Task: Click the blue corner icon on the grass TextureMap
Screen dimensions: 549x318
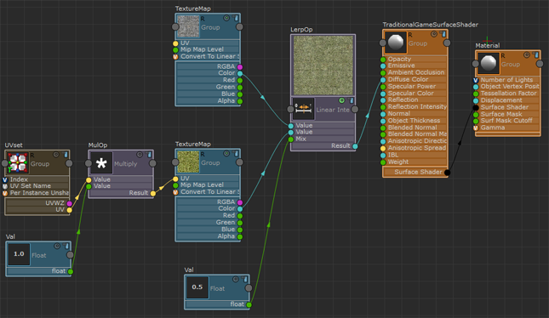Action: 236,154
